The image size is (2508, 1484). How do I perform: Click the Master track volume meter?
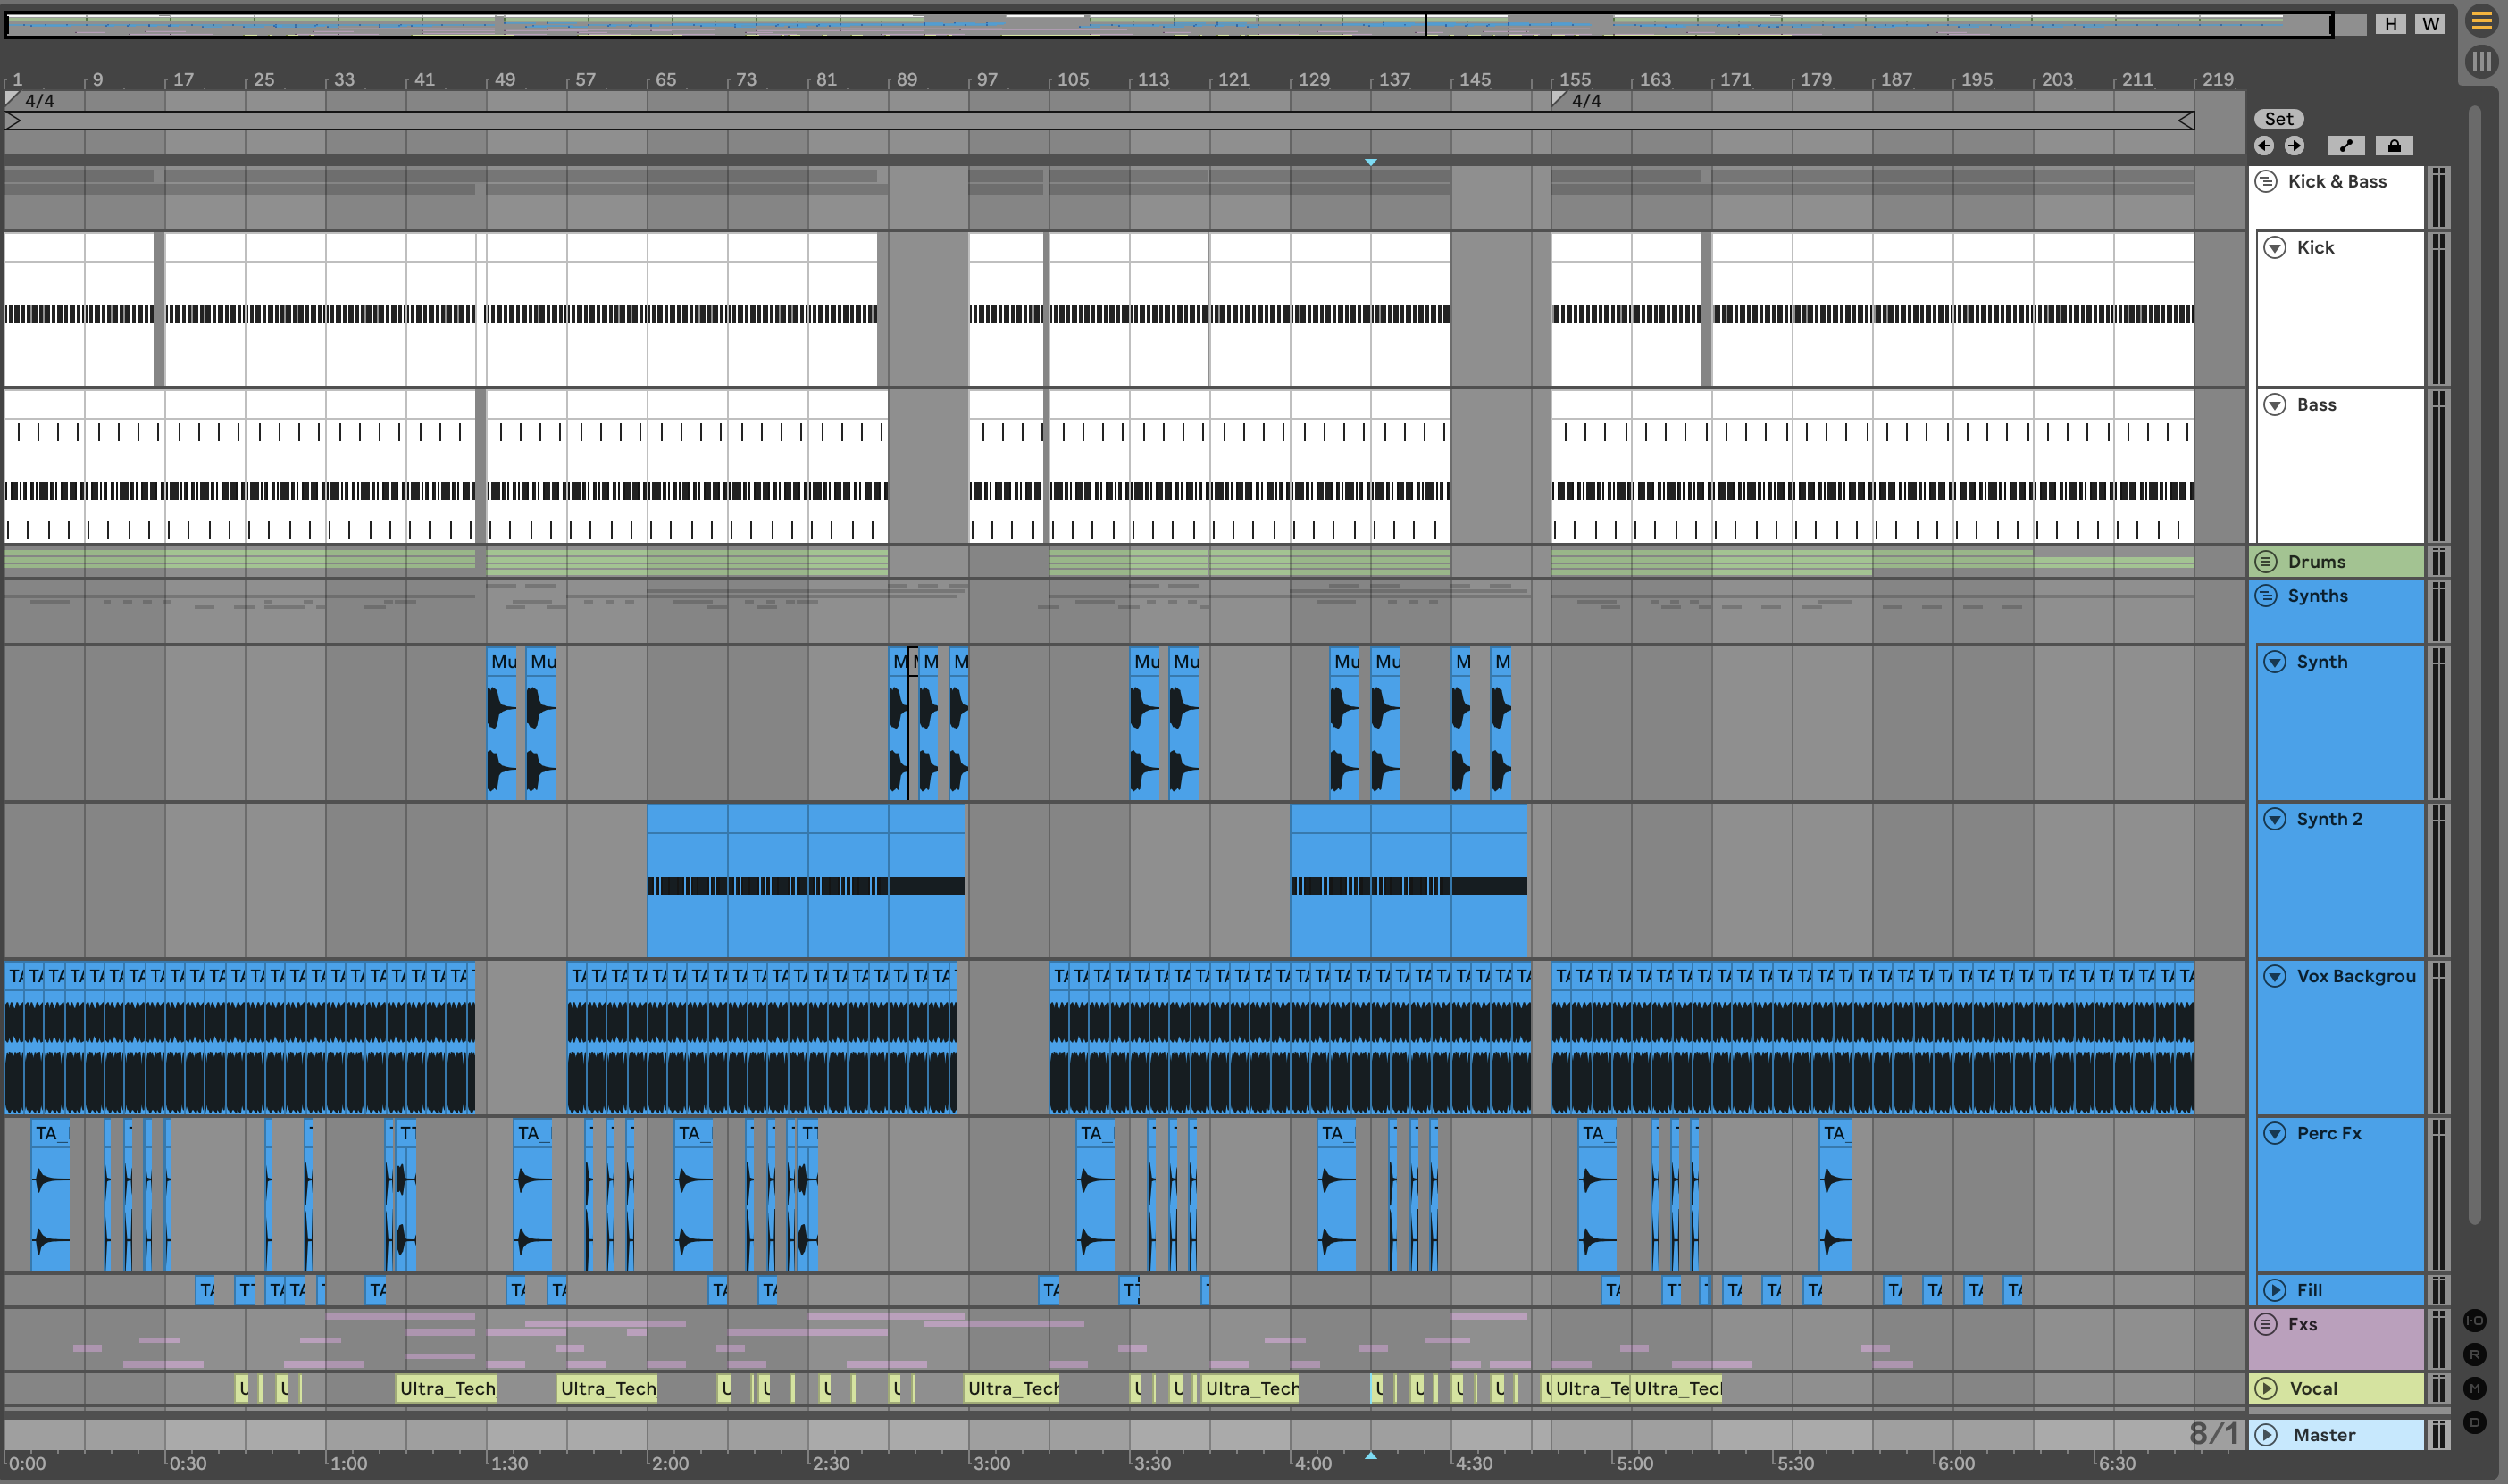coord(2438,1435)
